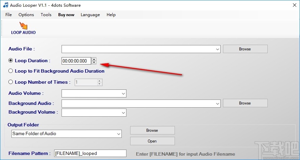Screen dimensions: 300x160
Task: Click the Open output folder button
Action: [x=152, y=141]
